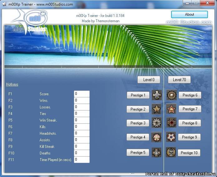
Task: Click the F11 hotkey label
Action: coord(11,160)
